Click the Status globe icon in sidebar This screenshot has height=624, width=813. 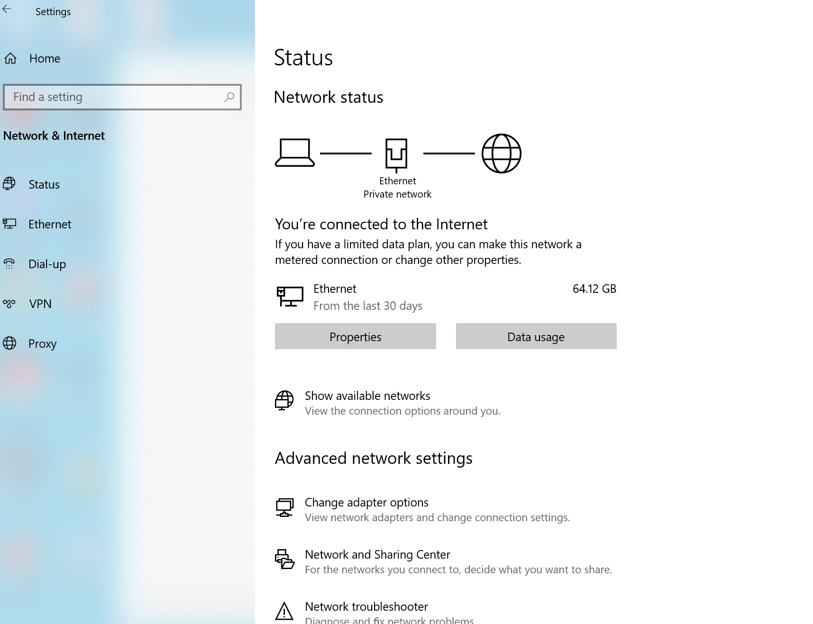(x=9, y=184)
